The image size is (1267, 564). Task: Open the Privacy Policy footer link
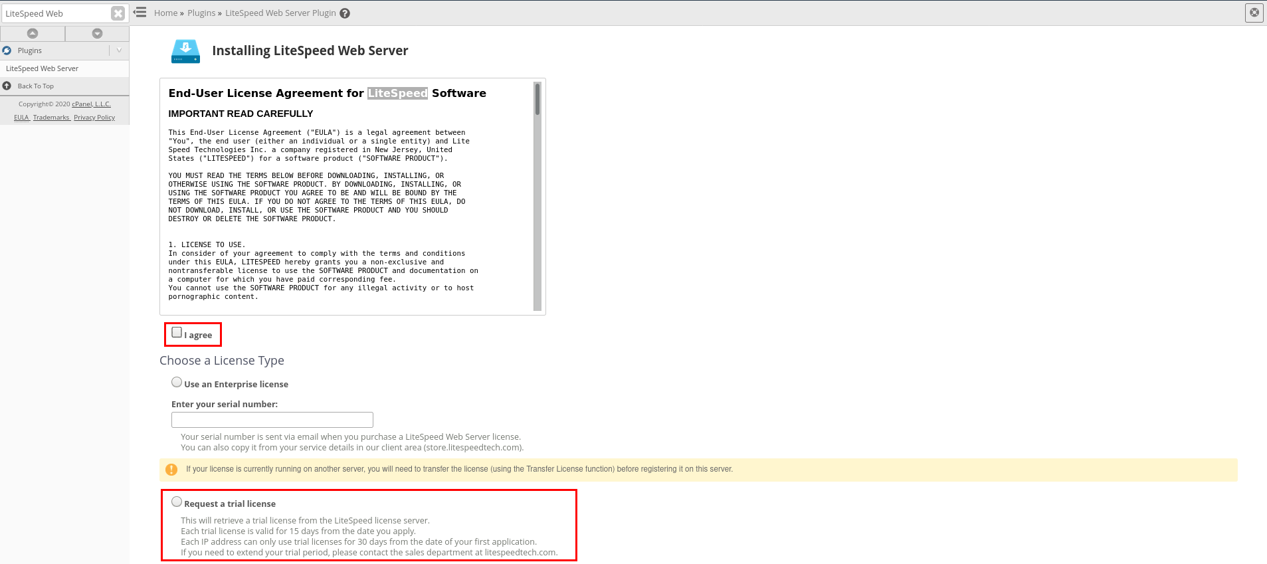click(94, 118)
